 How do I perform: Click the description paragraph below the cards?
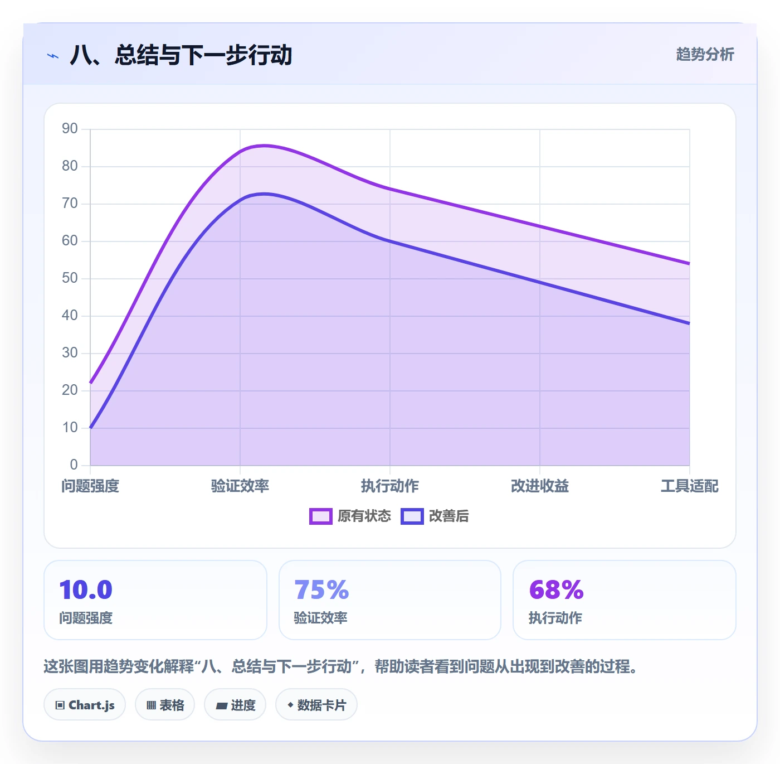click(340, 666)
